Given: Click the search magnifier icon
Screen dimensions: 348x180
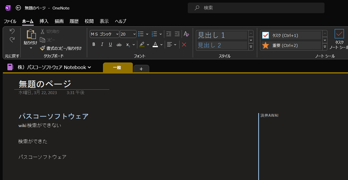Looking at the screenshot, I should tap(197, 8).
